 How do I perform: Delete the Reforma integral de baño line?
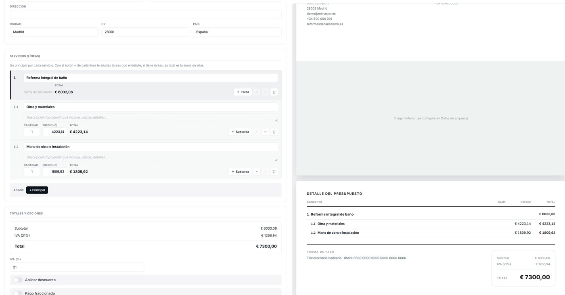tap(274, 92)
